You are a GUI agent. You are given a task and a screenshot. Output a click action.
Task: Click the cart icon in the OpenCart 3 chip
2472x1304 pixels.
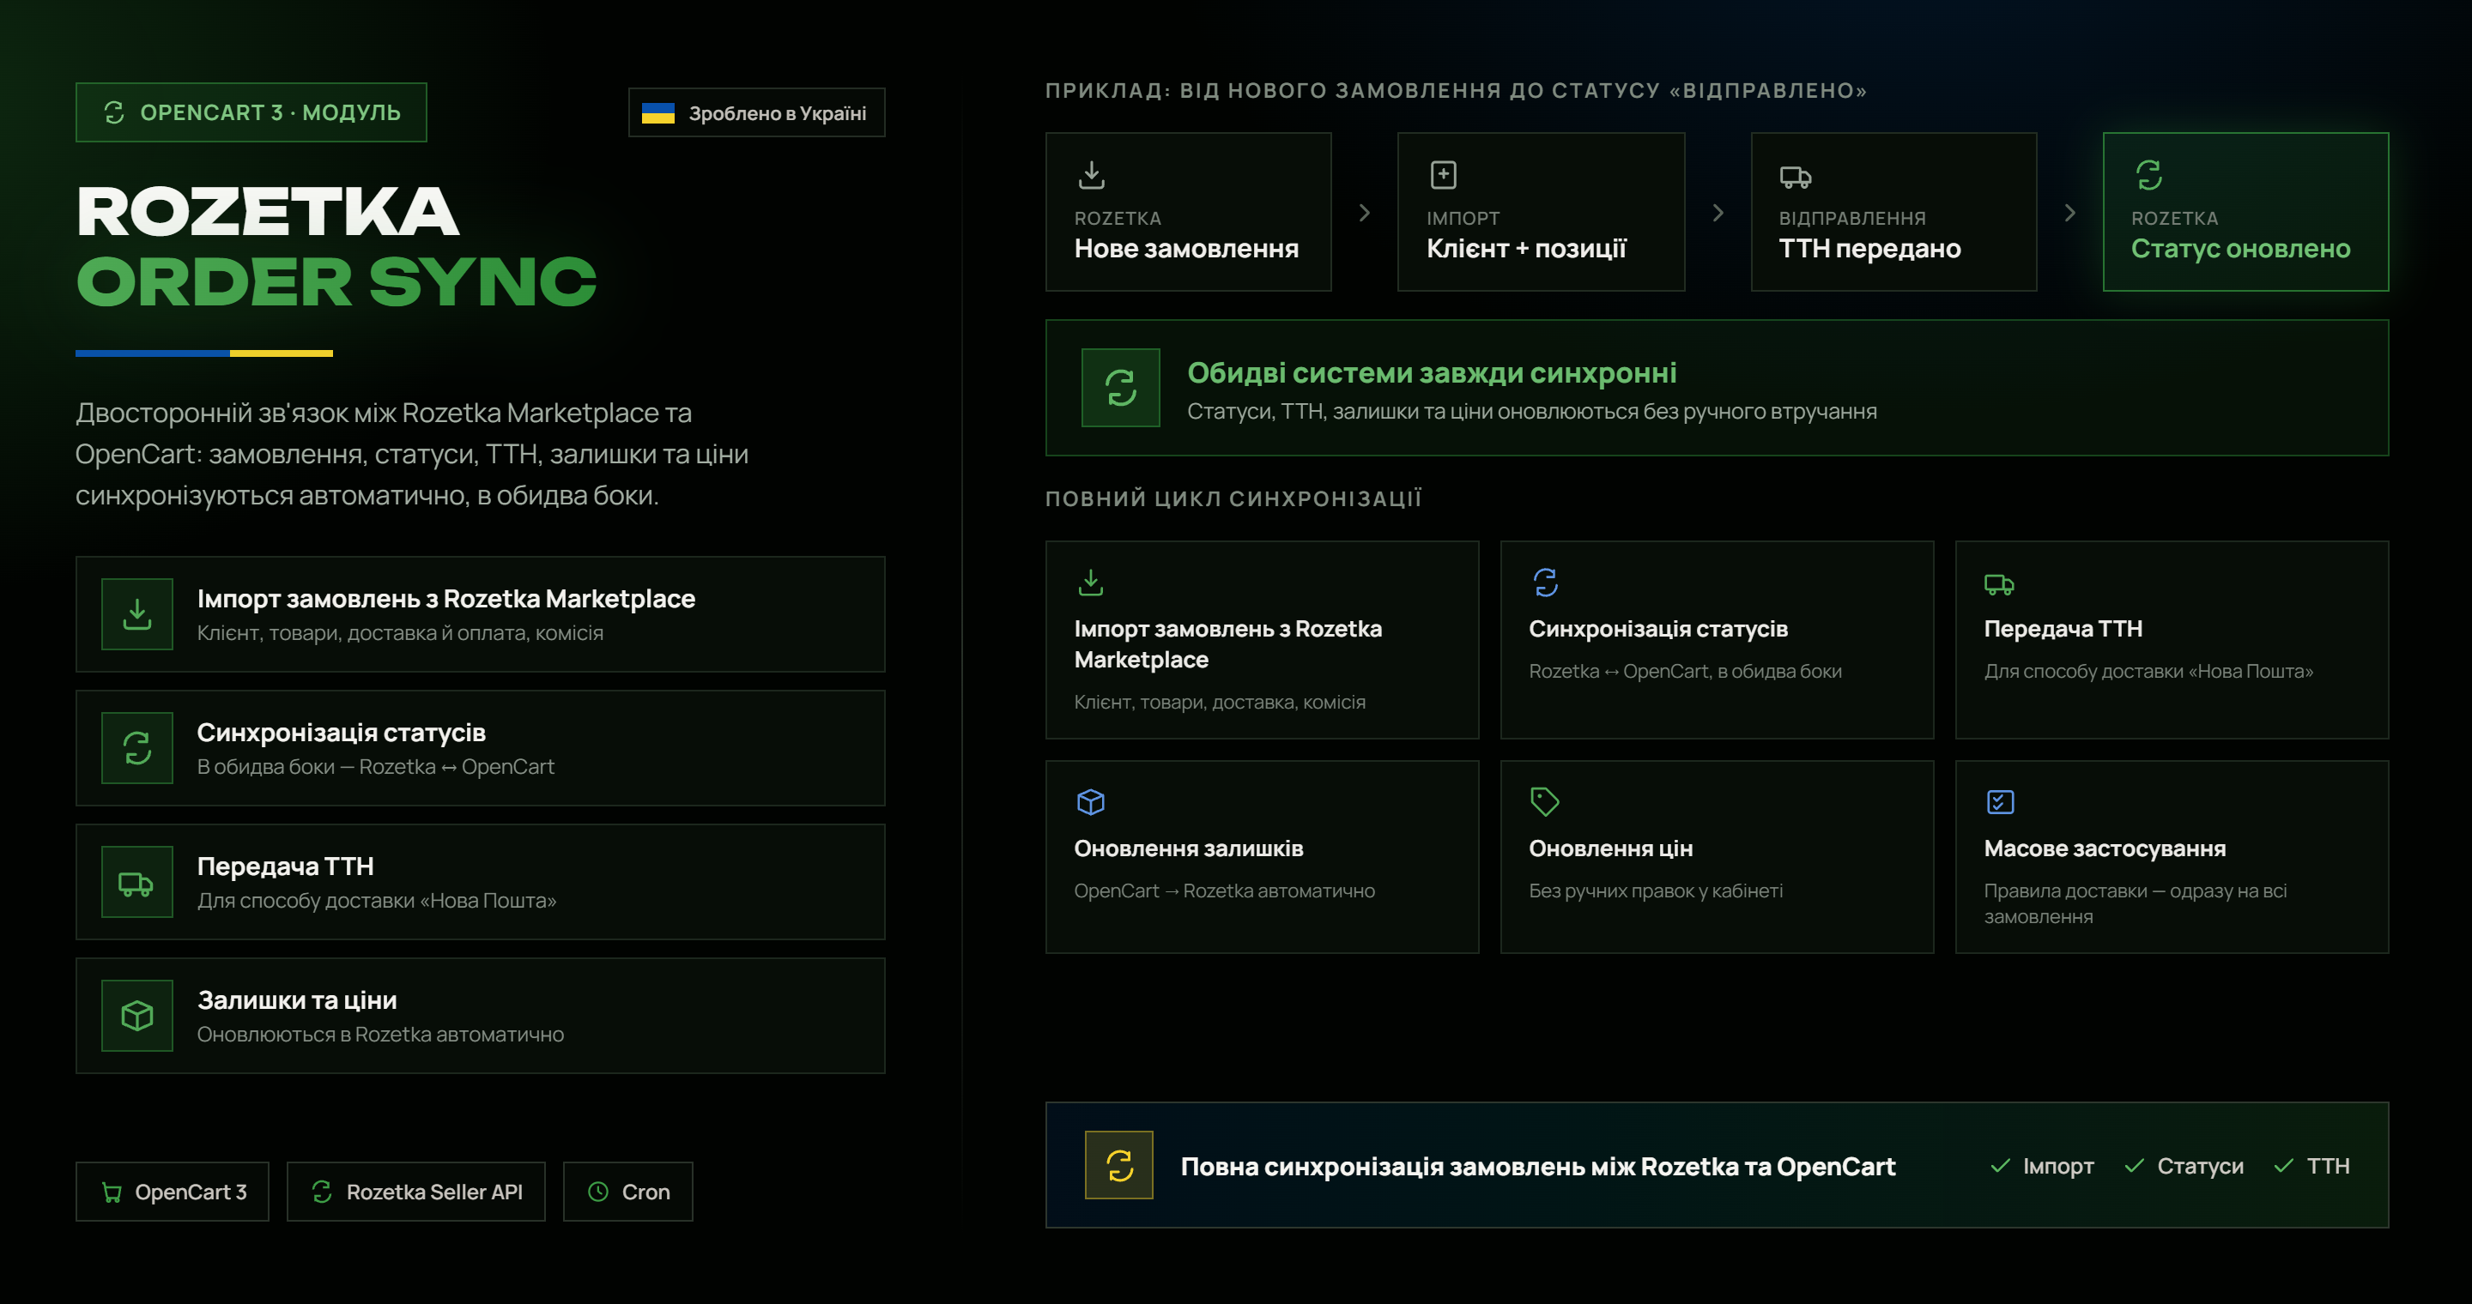point(112,1192)
